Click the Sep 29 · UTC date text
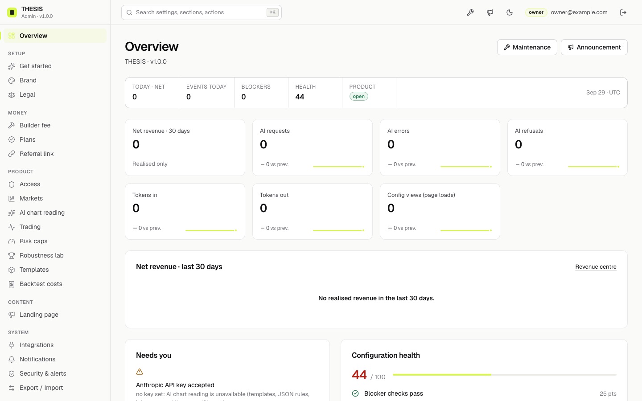The height and width of the screenshot is (401, 642). click(603, 93)
